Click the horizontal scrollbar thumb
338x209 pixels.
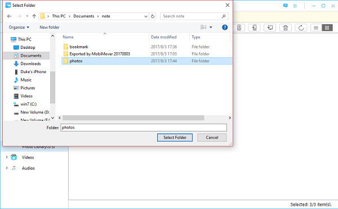click(x=133, y=118)
